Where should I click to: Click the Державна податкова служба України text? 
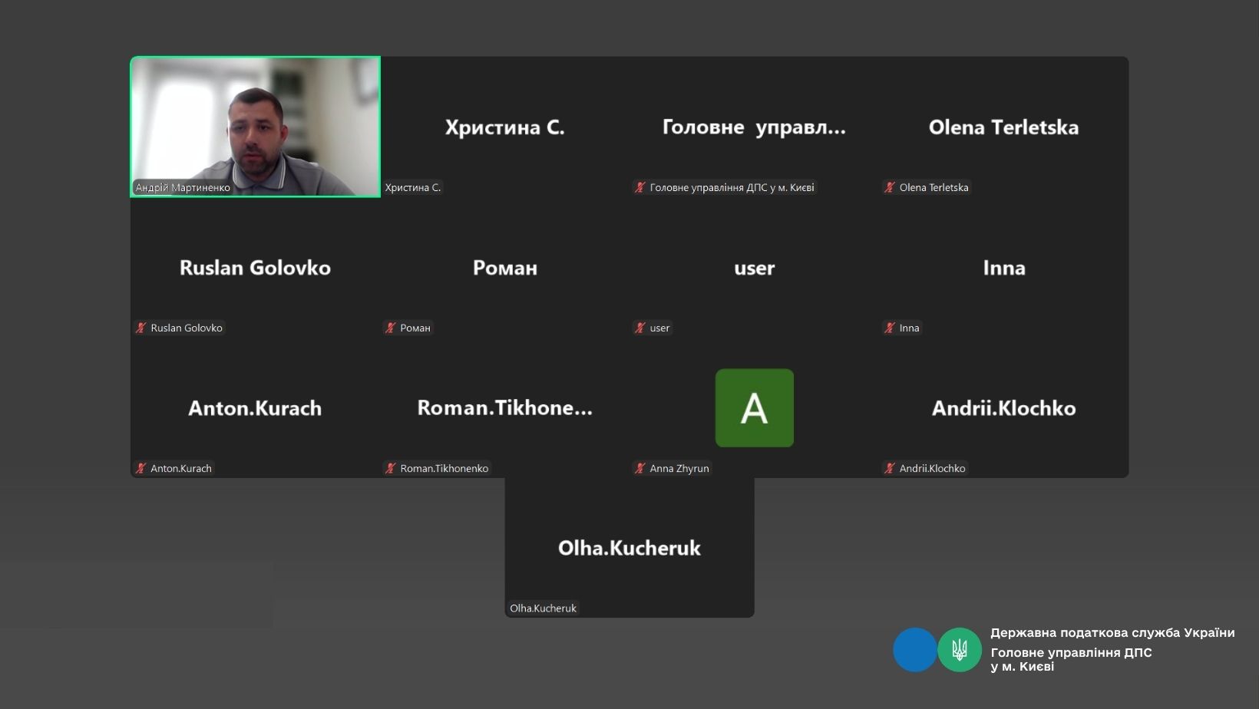pos(1112,633)
